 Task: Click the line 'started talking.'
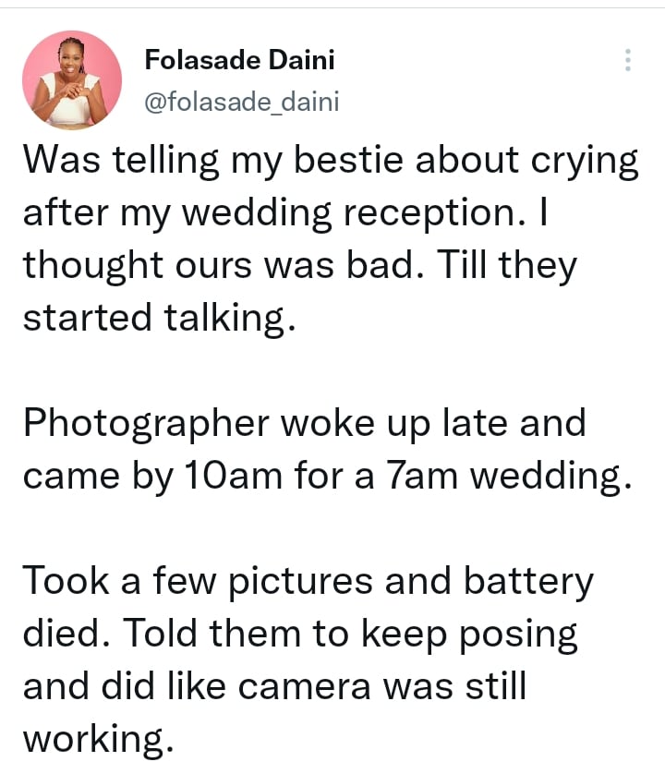(159, 319)
